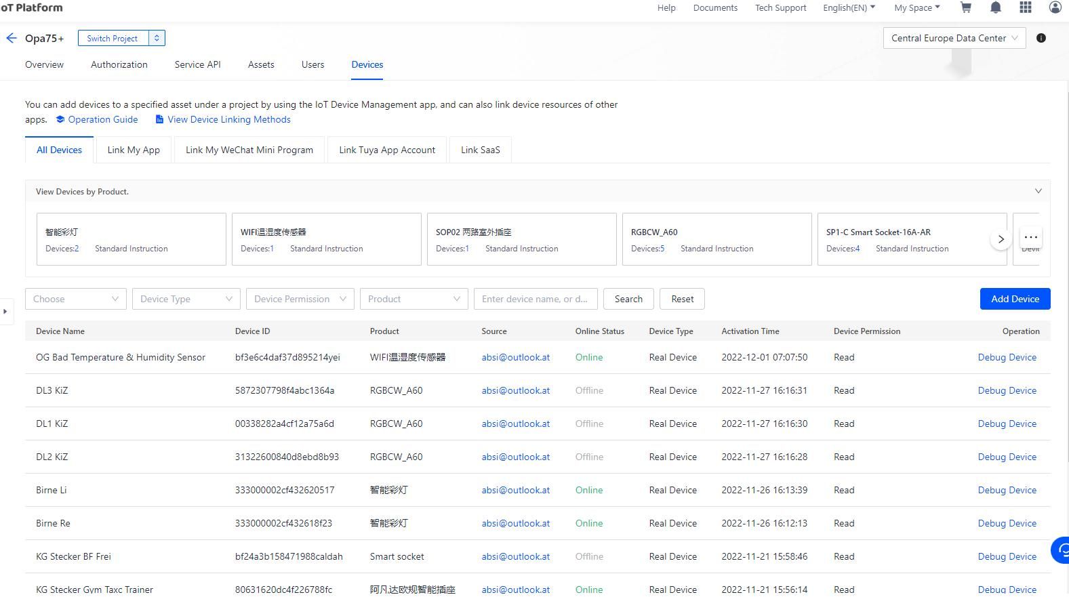Select the Link SaaS tab
Image resolution: width=1069 pixels, height=599 pixels.
pos(481,150)
